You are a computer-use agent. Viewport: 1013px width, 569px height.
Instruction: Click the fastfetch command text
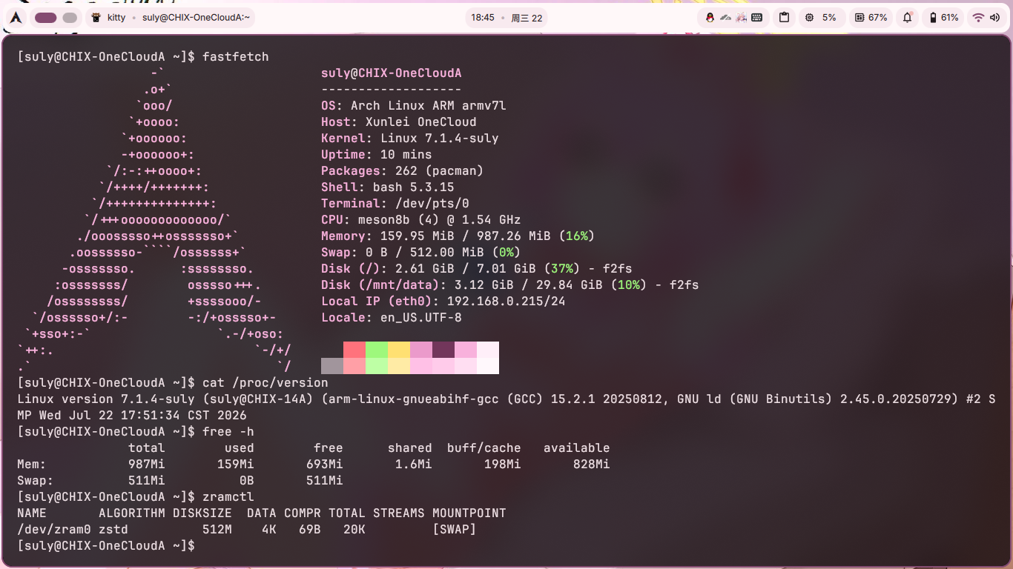tap(236, 57)
